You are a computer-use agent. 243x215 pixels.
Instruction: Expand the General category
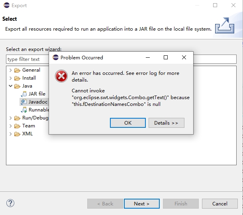10,70
